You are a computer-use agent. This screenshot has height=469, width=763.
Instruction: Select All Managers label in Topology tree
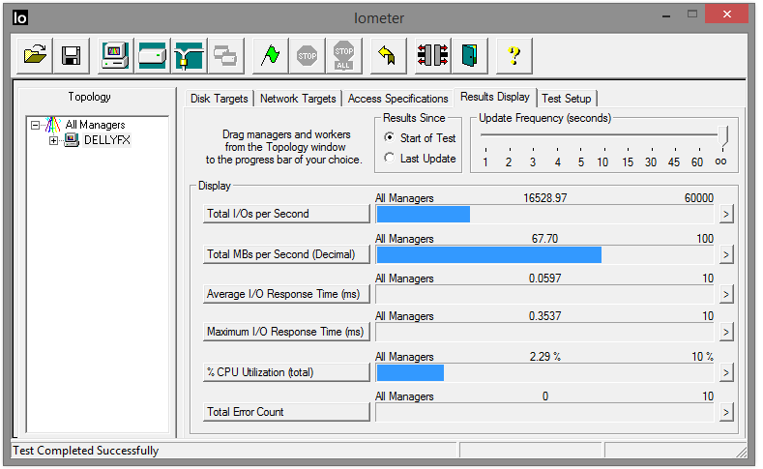pyautogui.click(x=95, y=125)
